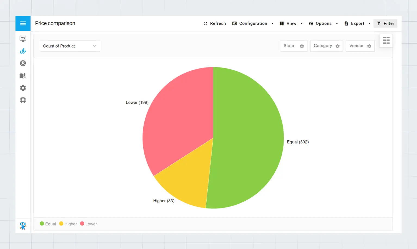Open the monitor dashboard sidebar icon

(x=23, y=39)
